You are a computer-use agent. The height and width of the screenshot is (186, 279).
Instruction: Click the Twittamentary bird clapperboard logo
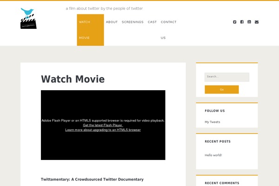(x=28, y=18)
